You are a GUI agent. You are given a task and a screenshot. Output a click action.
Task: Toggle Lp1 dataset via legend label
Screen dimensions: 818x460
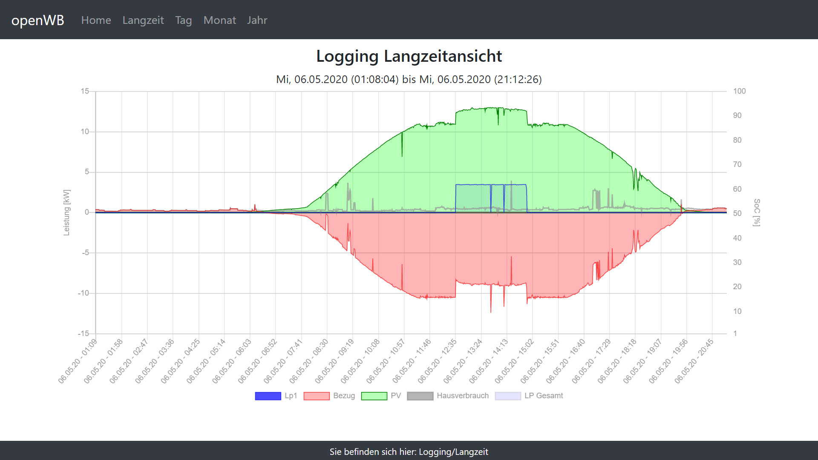(x=291, y=396)
